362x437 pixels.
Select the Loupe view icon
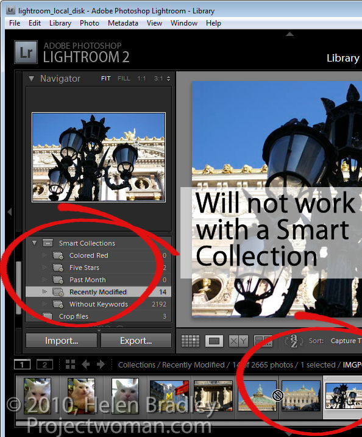214,341
